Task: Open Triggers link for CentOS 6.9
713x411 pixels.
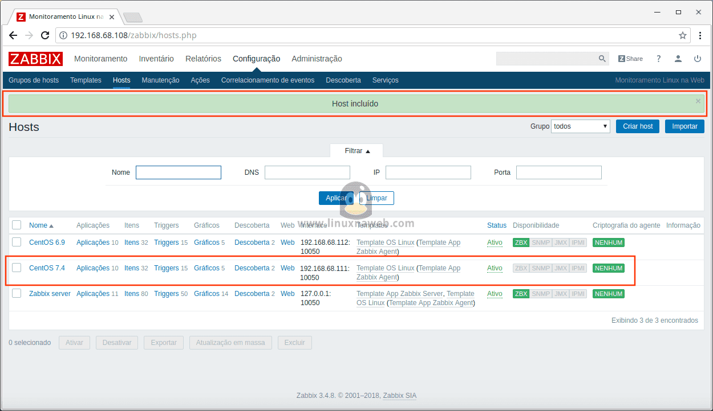Action: click(x=167, y=243)
